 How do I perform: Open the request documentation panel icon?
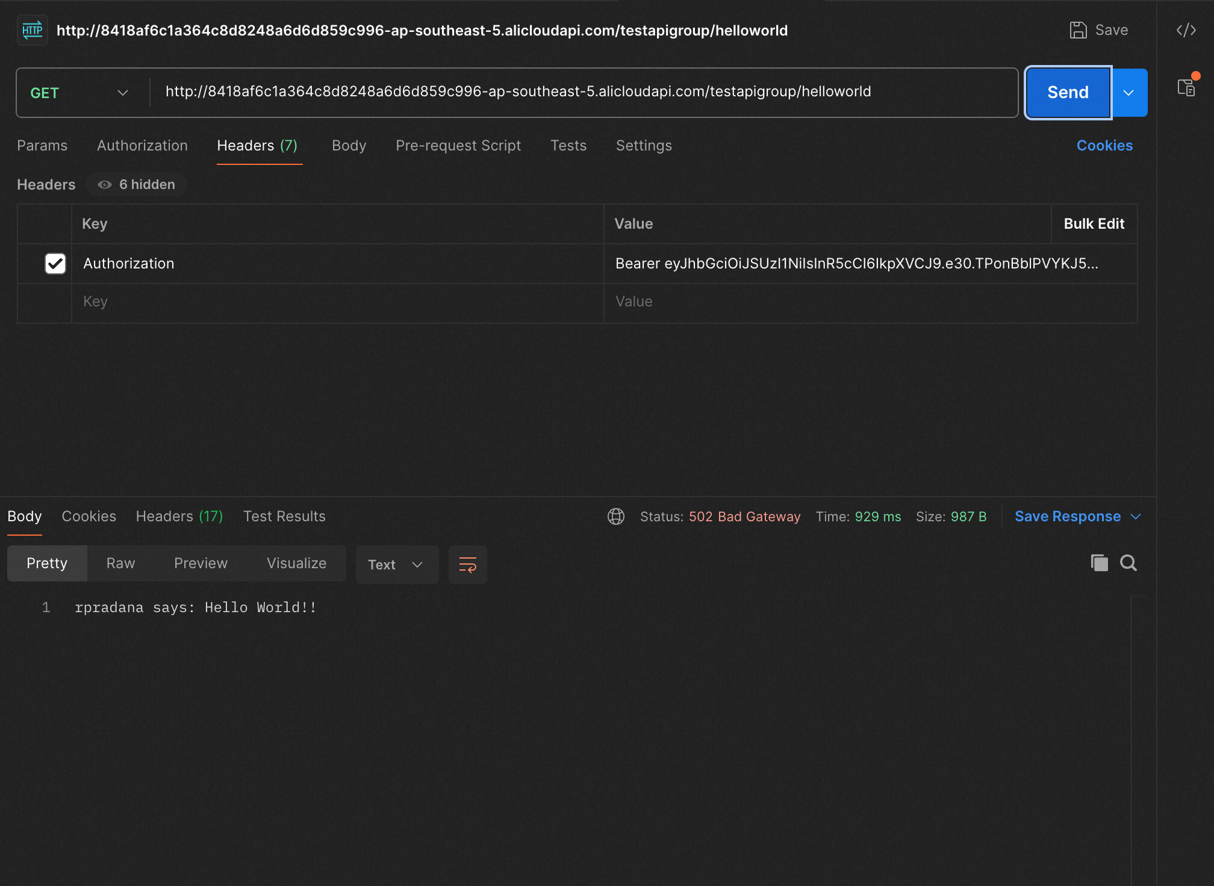(1187, 88)
